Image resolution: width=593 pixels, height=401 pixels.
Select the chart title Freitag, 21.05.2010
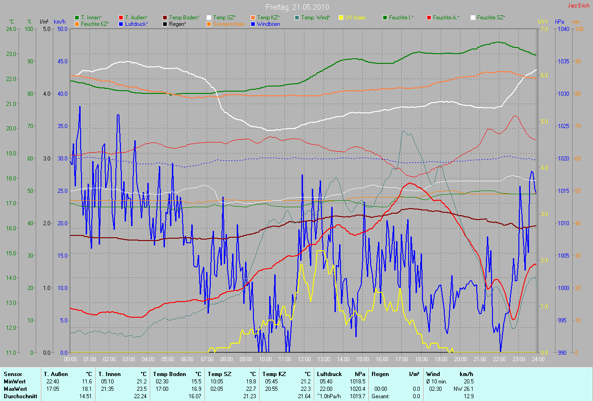(296, 7)
